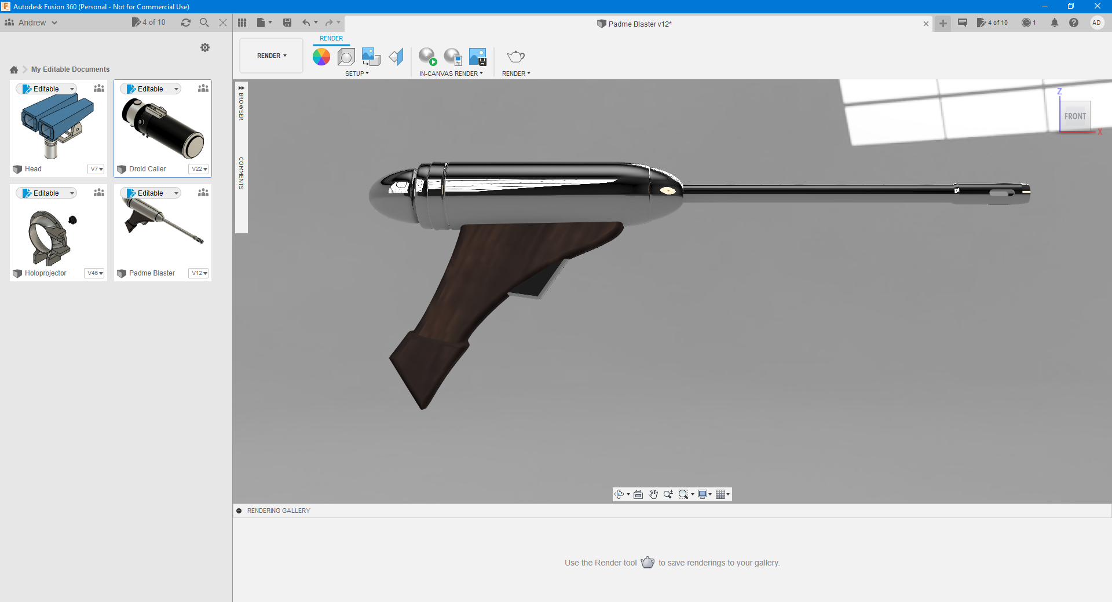Image resolution: width=1112 pixels, height=602 pixels.
Task: Undo the last action
Action: point(306,23)
